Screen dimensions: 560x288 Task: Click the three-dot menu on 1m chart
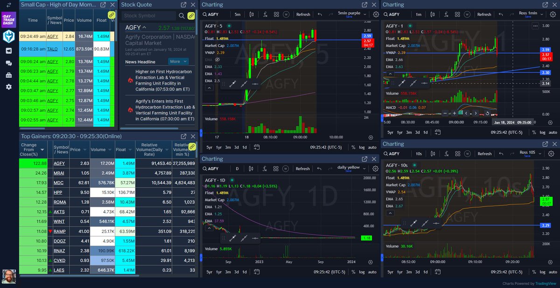535,26
